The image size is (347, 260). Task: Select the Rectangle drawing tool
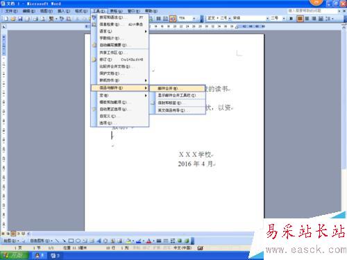point(71,241)
